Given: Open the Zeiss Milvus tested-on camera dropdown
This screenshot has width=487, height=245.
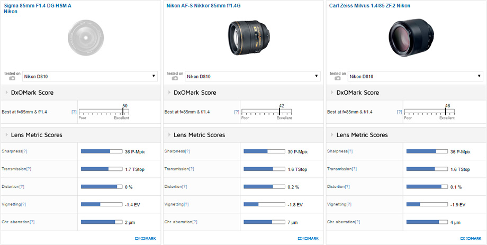Looking at the screenshot, I should 416,76.
